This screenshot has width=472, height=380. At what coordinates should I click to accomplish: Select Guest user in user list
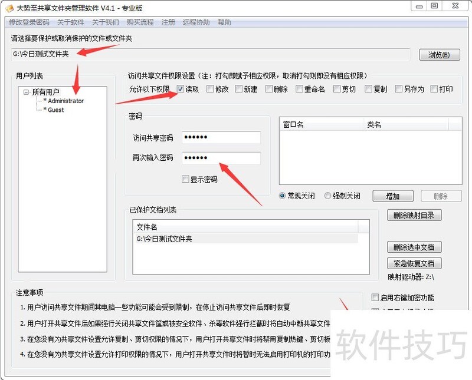pyautogui.click(x=55, y=110)
